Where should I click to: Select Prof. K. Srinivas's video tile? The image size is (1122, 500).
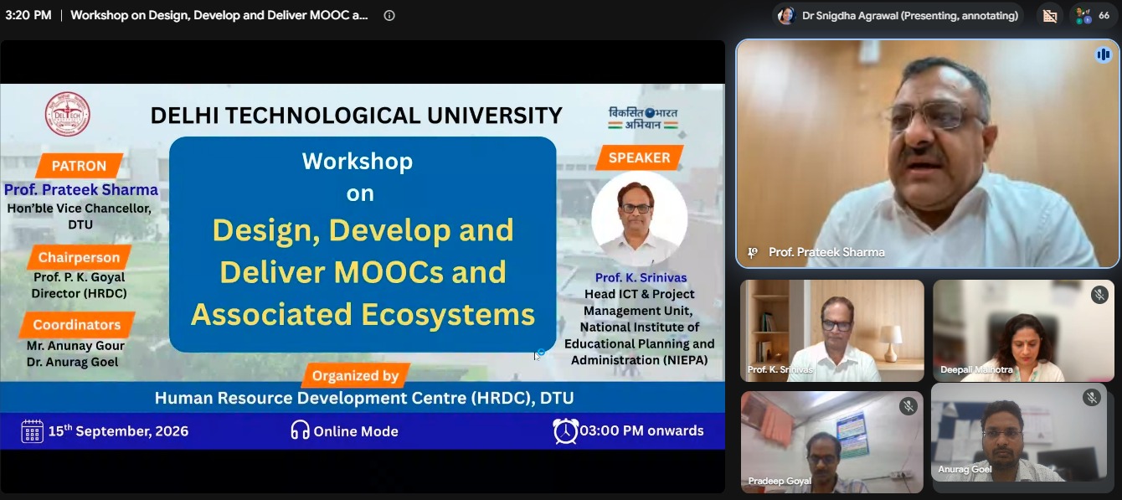pos(832,331)
